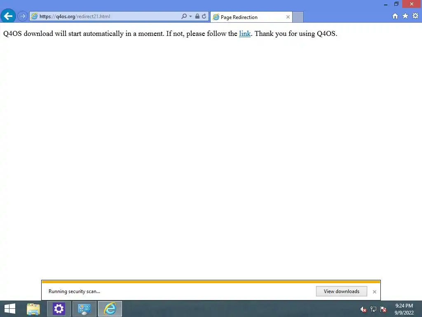Close the Page Redirection tab
The image size is (422, 317).
click(288, 17)
